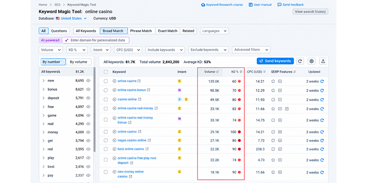Image resolution: width=367 pixels, height=183 pixels.
Task: Click add-keyword circle icon beside 'casino online'
Action: tap(115, 100)
